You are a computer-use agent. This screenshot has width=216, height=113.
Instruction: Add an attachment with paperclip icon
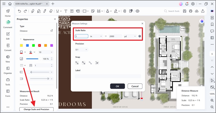(x=125, y=11)
